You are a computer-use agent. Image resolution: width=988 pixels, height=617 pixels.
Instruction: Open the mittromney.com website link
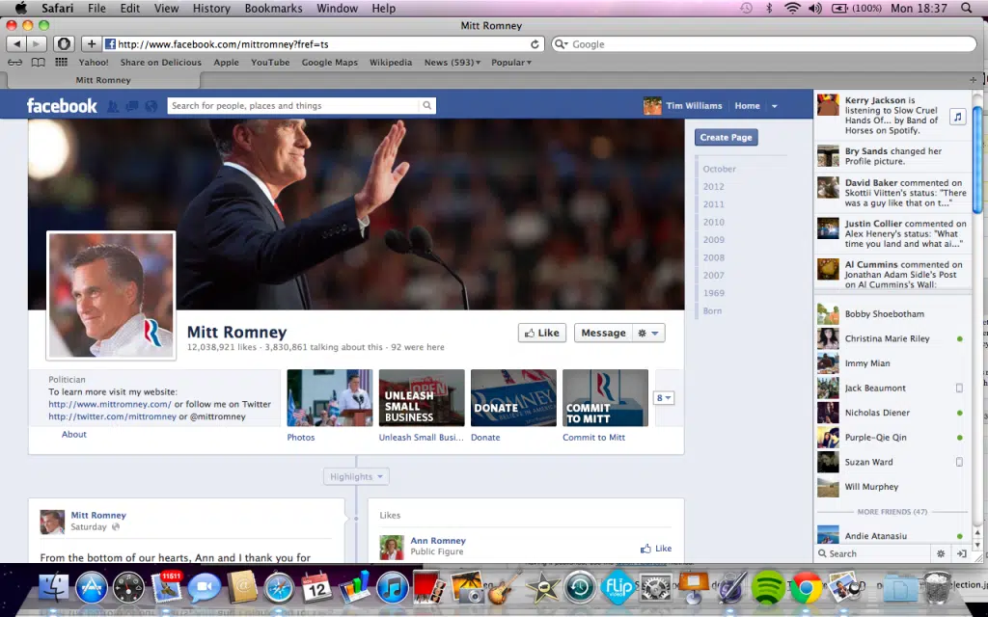click(x=110, y=404)
